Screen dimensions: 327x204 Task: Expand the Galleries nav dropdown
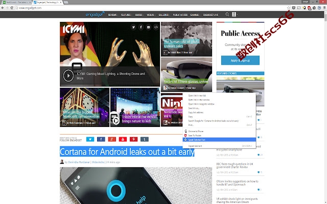coord(165,15)
